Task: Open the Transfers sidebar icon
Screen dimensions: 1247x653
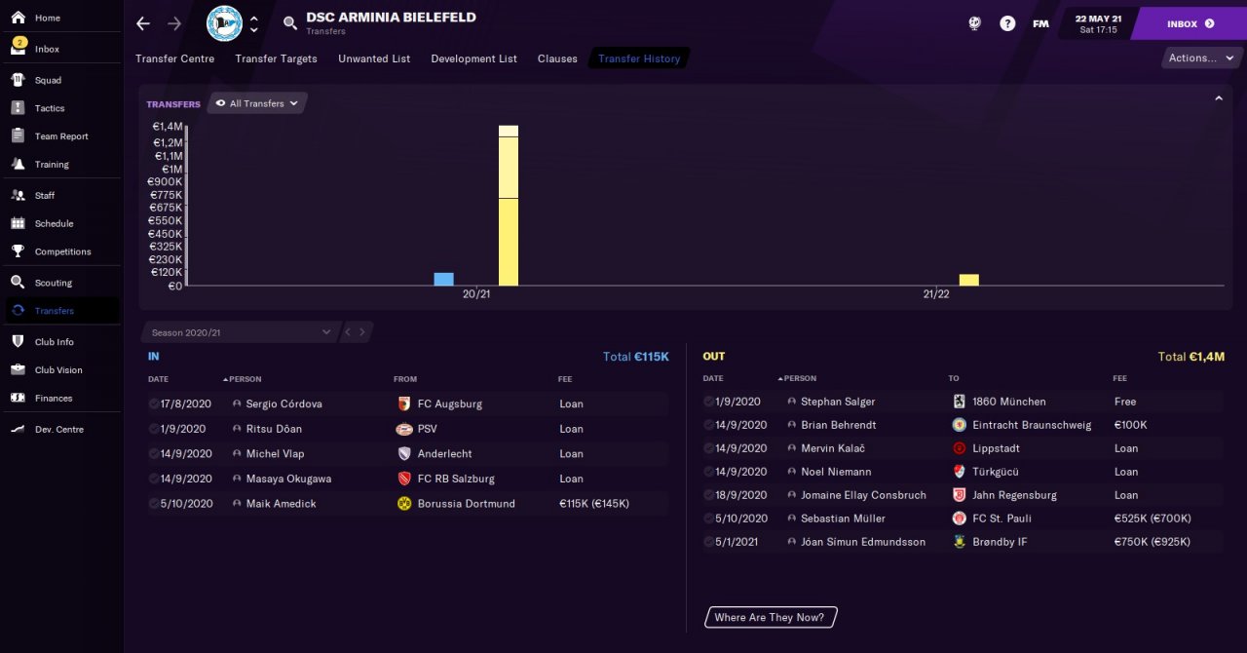Action: (x=18, y=311)
